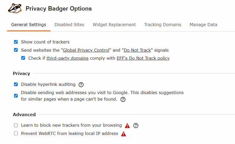Open the Global Privacy Control link
Screen dimensions: 235x144
[x=86, y=50]
